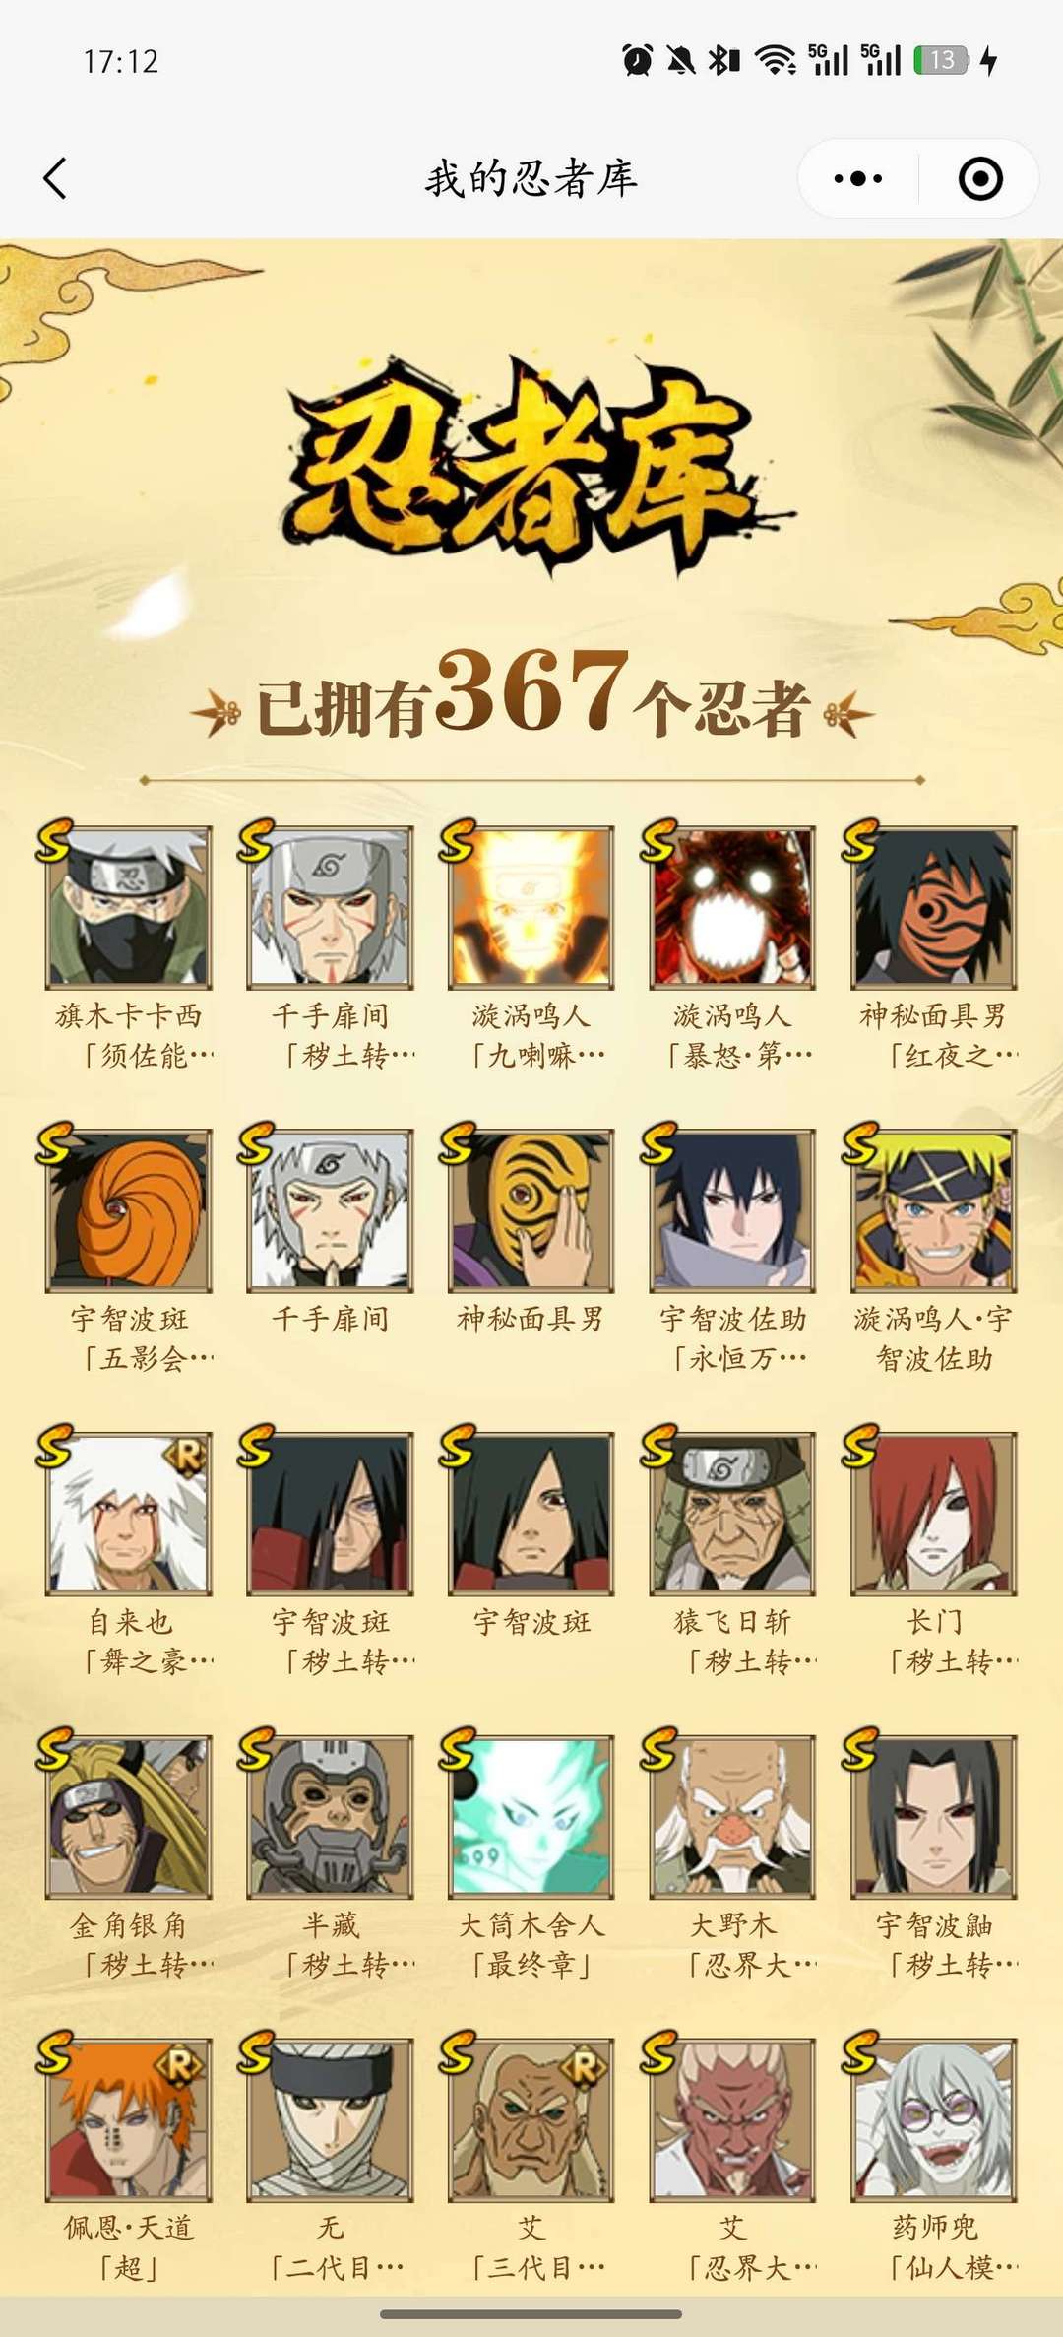Tap the 我的忍者库 page title

pyautogui.click(x=531, y=179)
